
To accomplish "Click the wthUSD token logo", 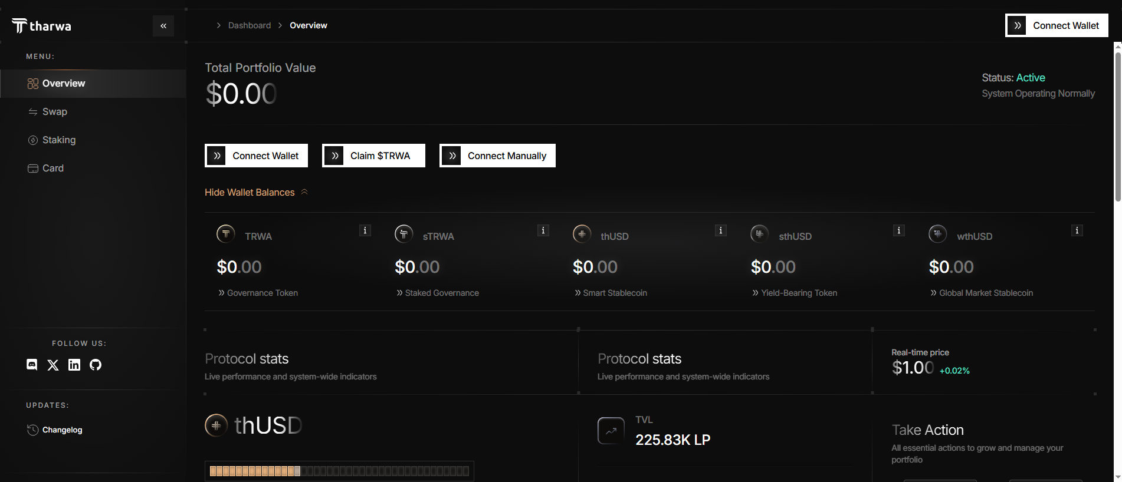I will 938,234.
